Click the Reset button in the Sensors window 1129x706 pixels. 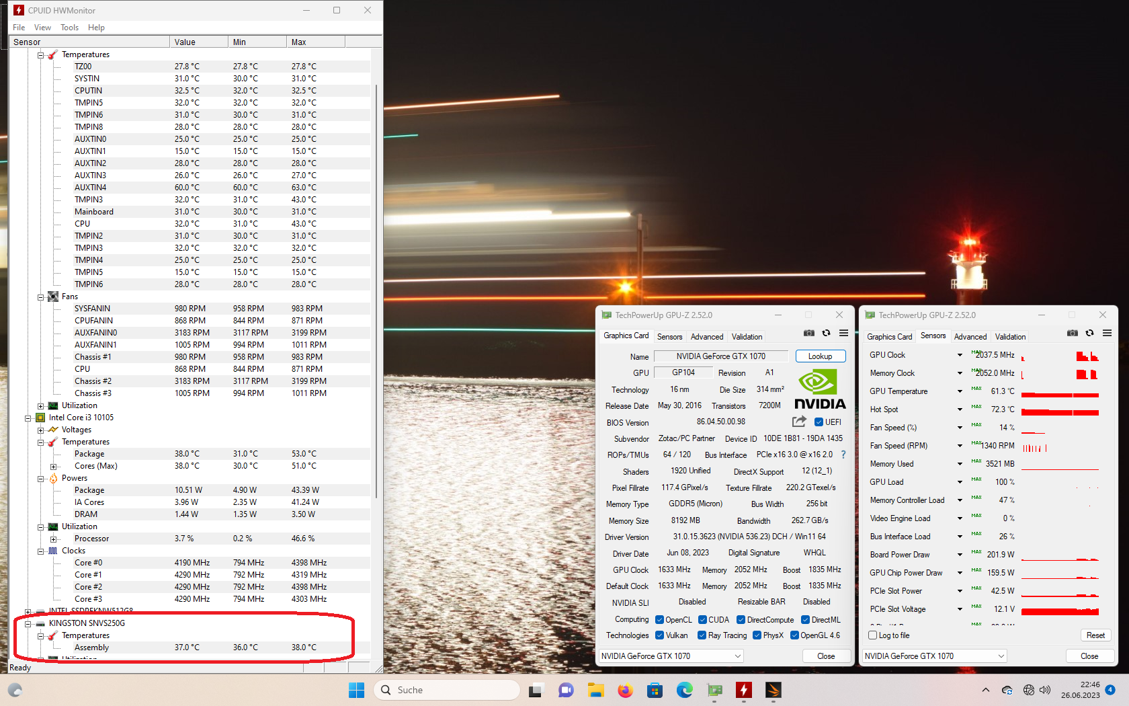coord(1095,635)
